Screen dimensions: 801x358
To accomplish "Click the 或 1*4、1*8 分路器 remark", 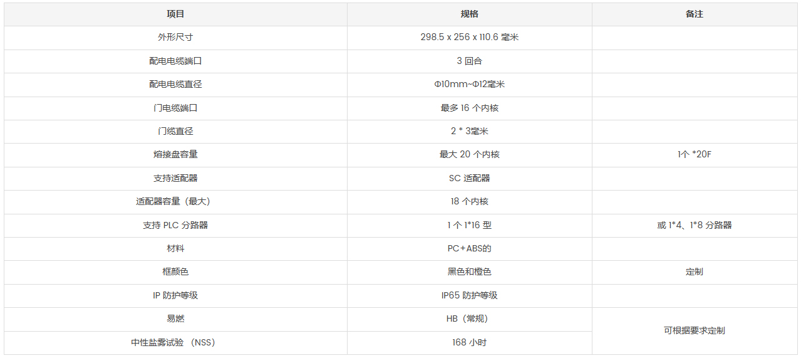I will pyautogui.click(x=694, y=225).
